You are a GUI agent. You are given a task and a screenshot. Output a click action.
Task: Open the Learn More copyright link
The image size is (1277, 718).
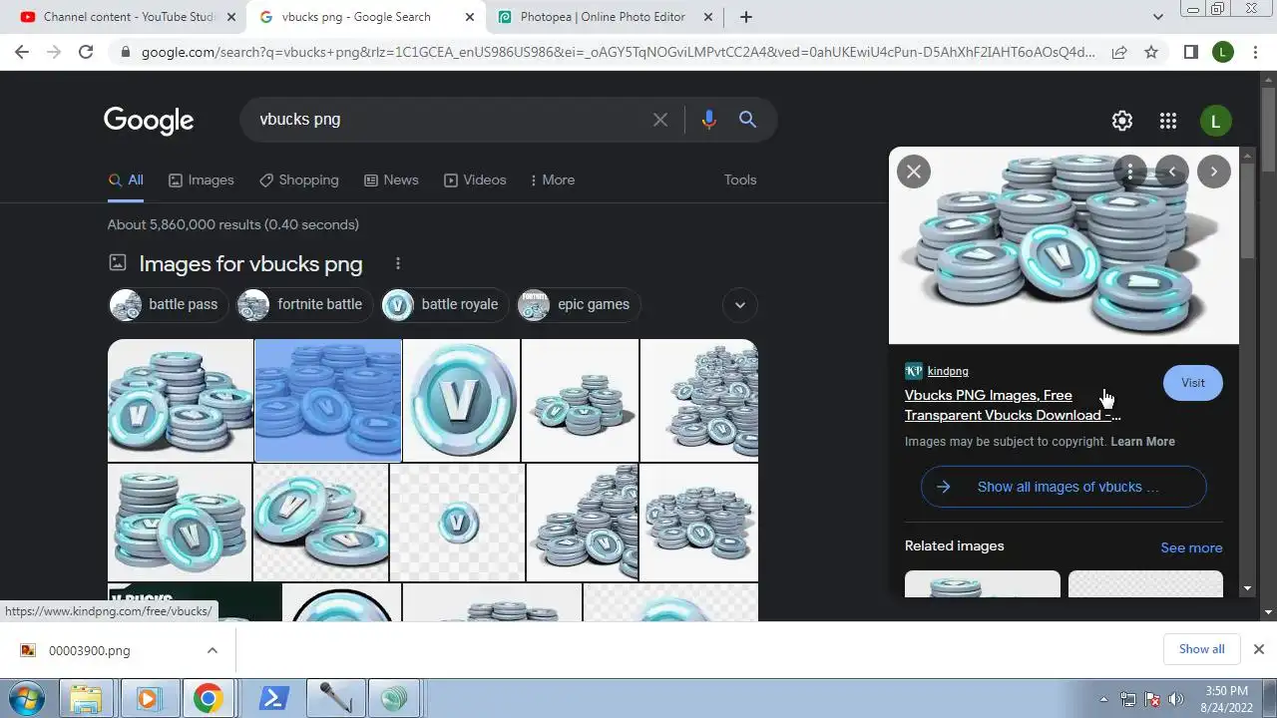[1142, 442]
